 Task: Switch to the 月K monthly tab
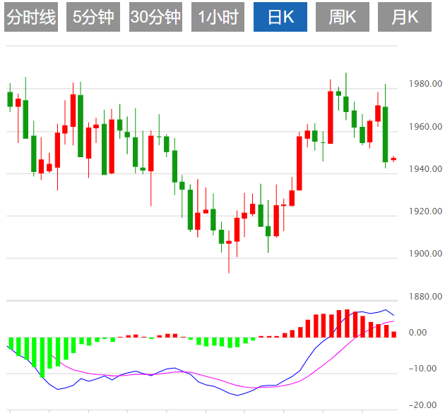coord(405,17)
